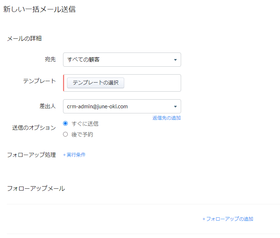Click the フォローアップメール section heading

[x=36, y=188]
